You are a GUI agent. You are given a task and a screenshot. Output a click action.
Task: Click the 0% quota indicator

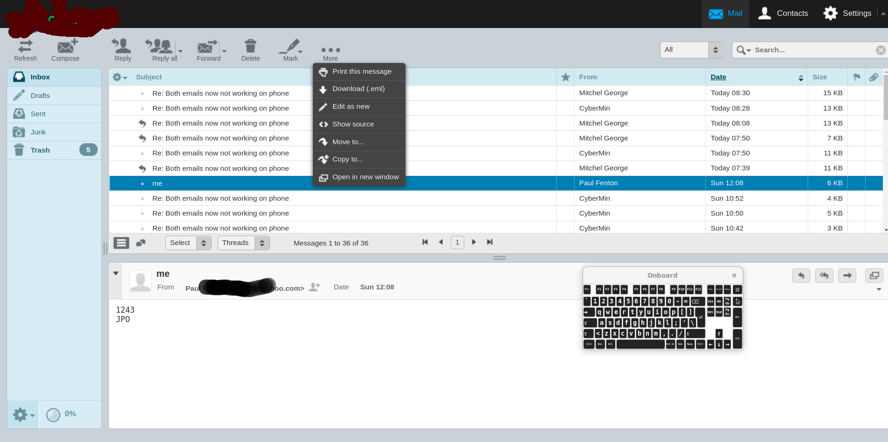(61, 414)
